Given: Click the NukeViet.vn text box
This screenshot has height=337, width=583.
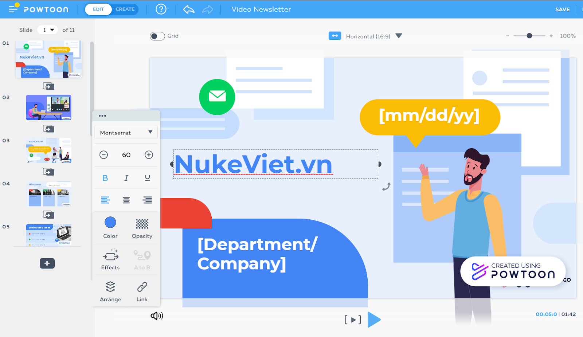Looking at the screenshot, I should (x=275, y=164).
